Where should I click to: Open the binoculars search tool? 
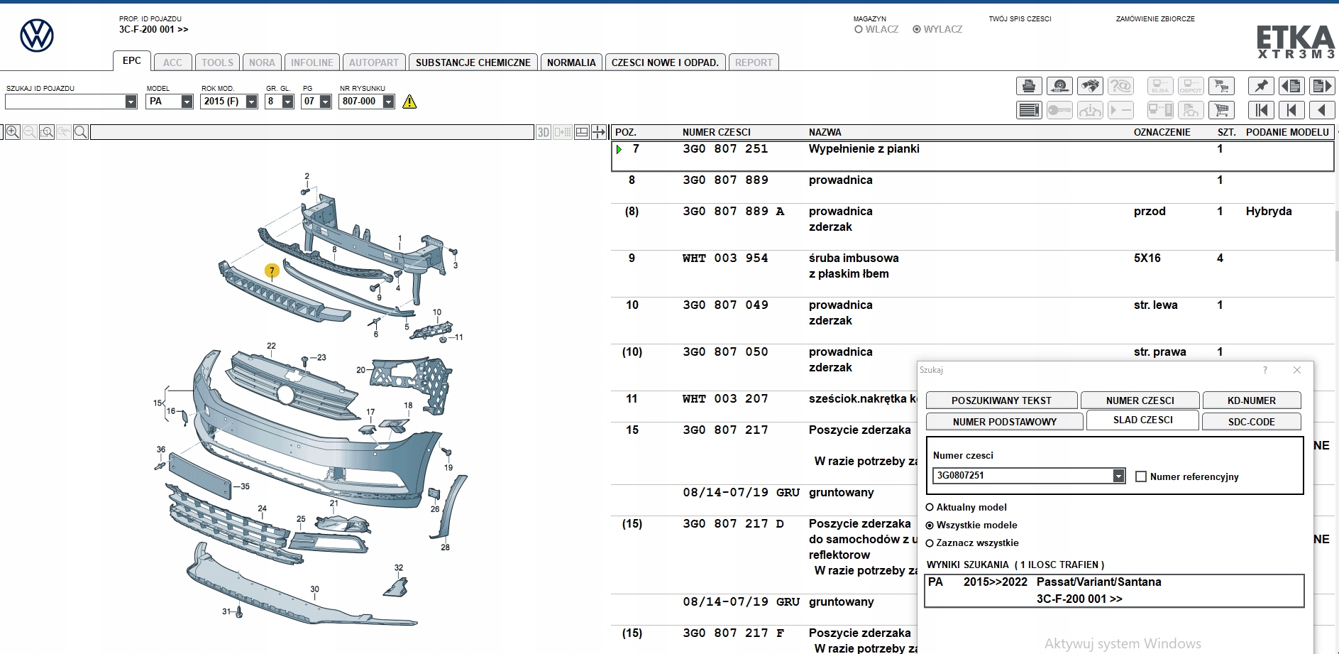[1089, 87]
